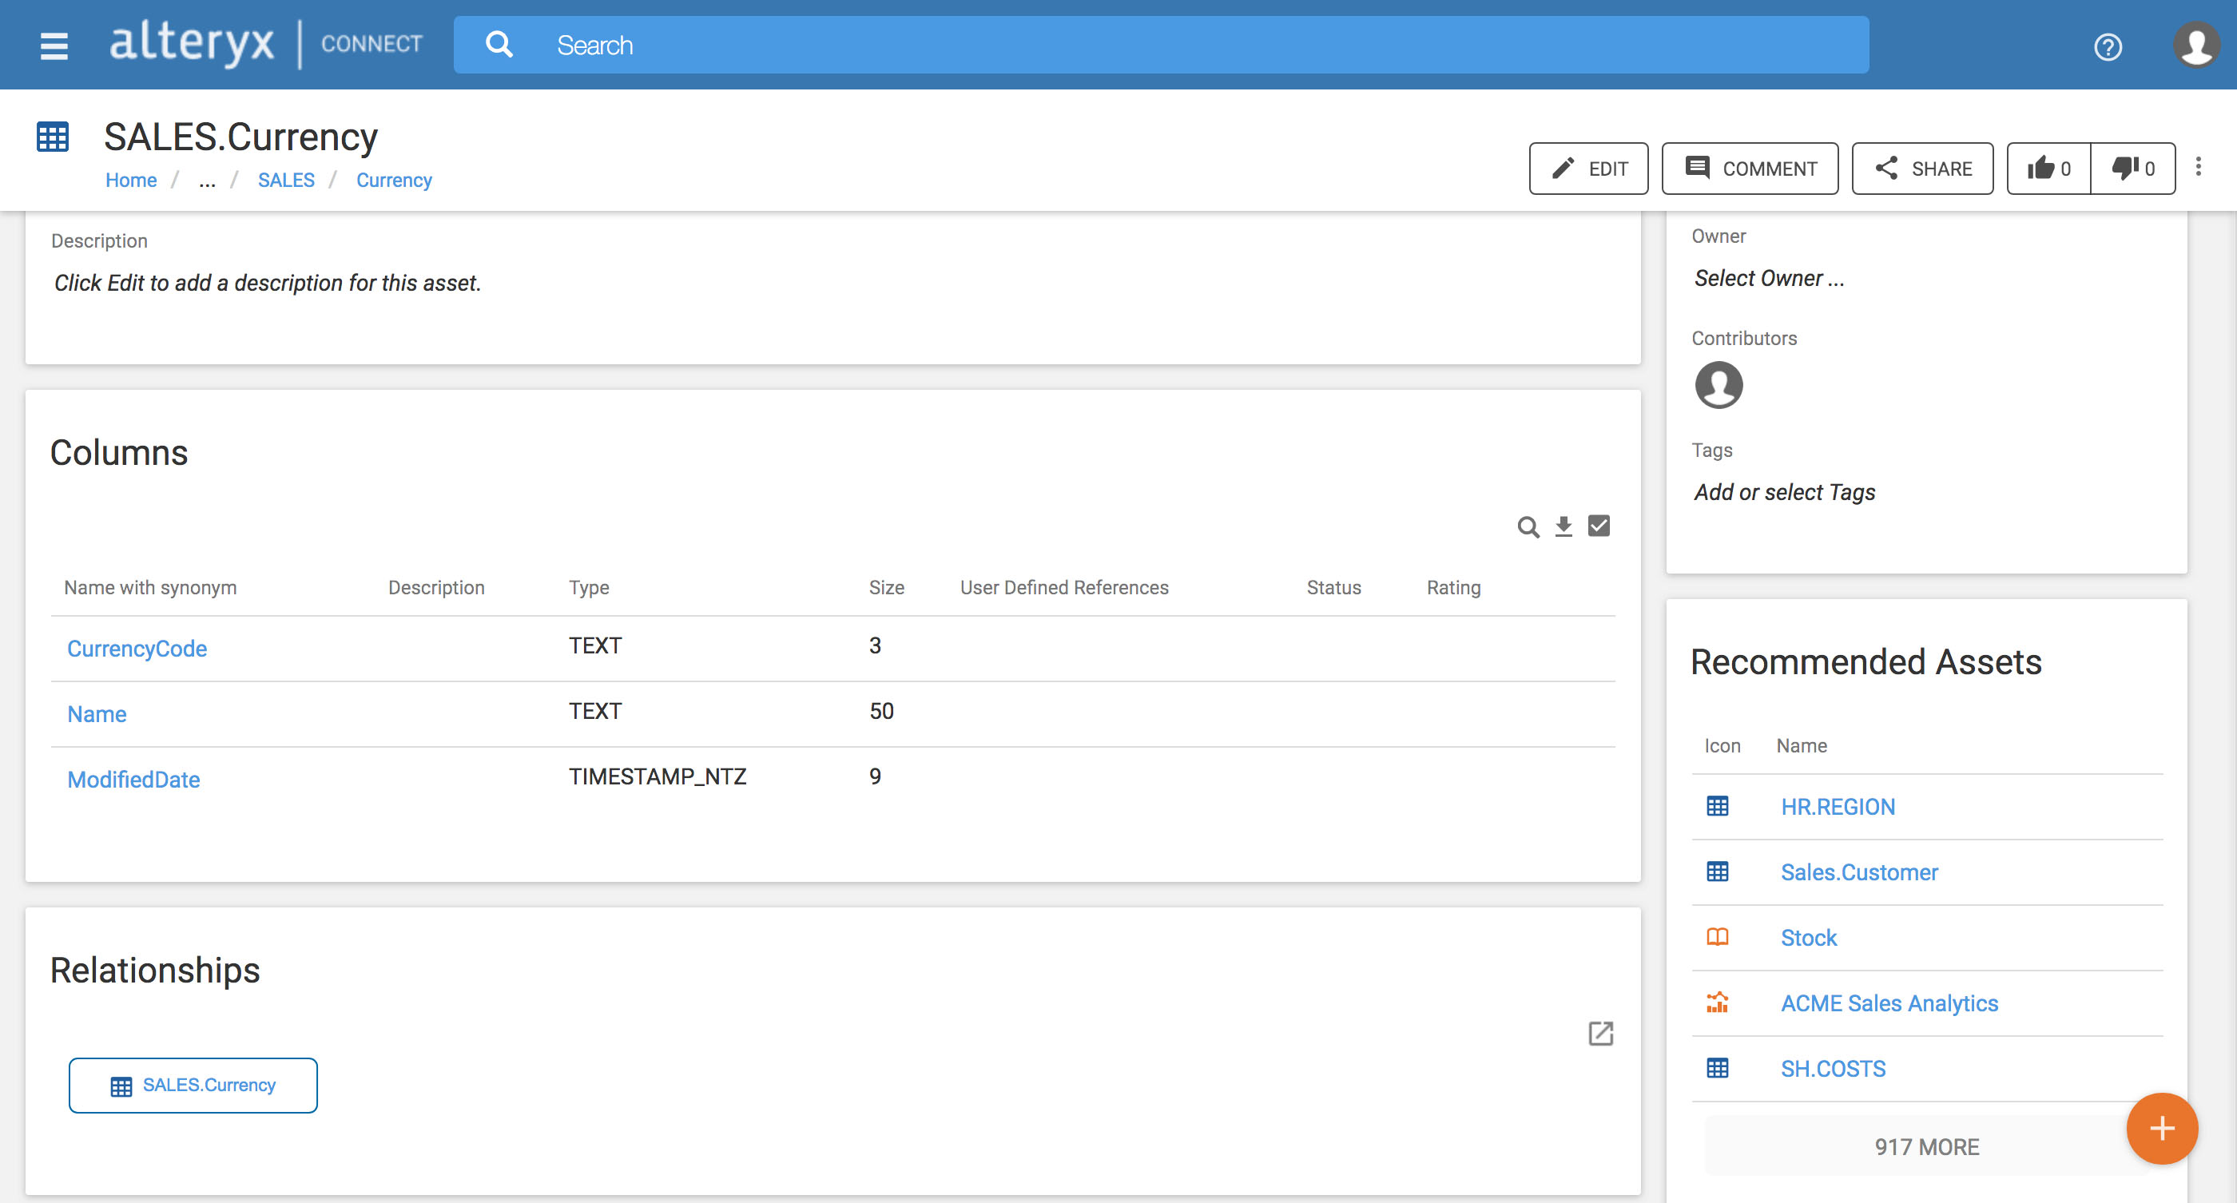Click the description placeholder text
2237x1203 pixels.
pos(268,283)
